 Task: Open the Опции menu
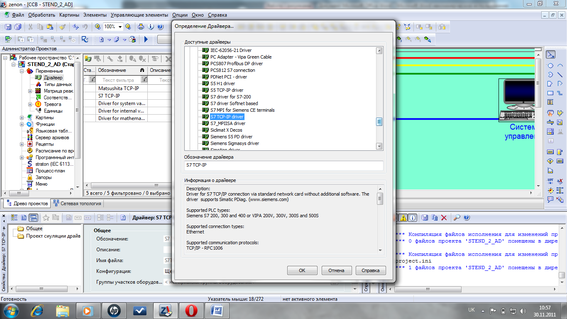[180, 15]
